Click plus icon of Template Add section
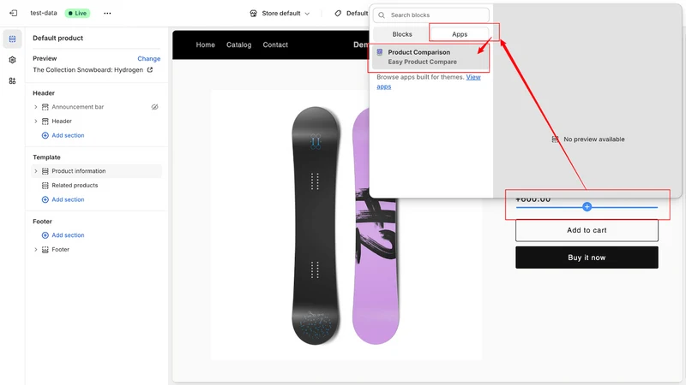This screenshot has width=686, height=385. pos(45,199)
